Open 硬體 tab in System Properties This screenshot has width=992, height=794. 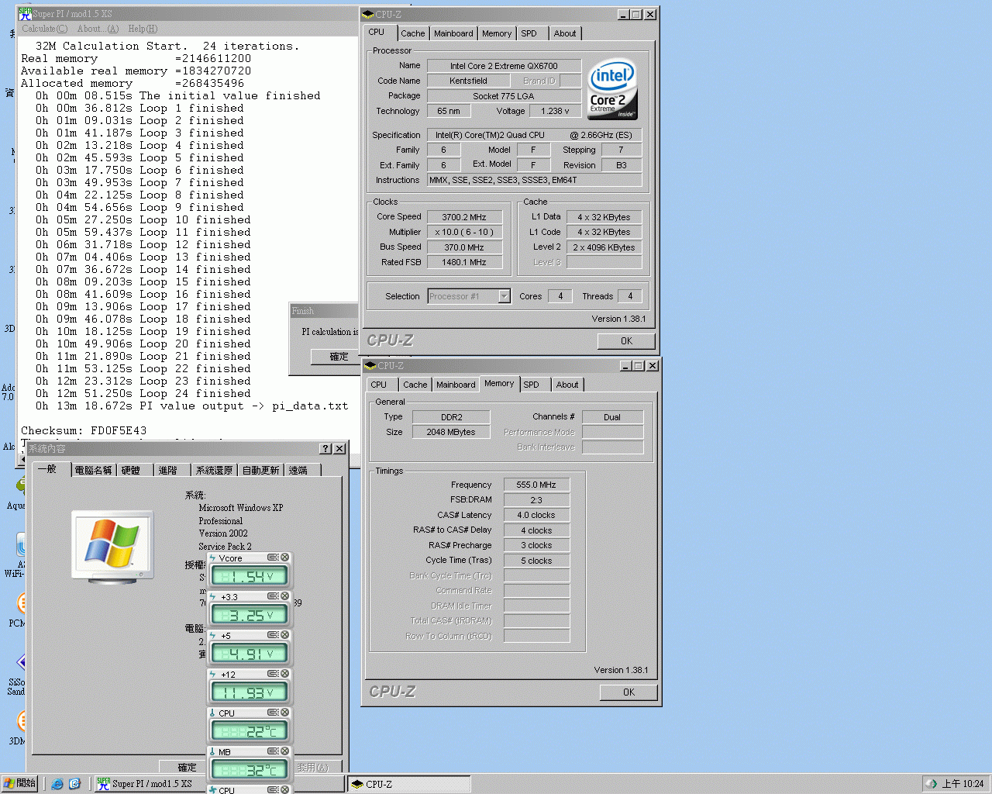pyautogui.click(x=133, y=471)
